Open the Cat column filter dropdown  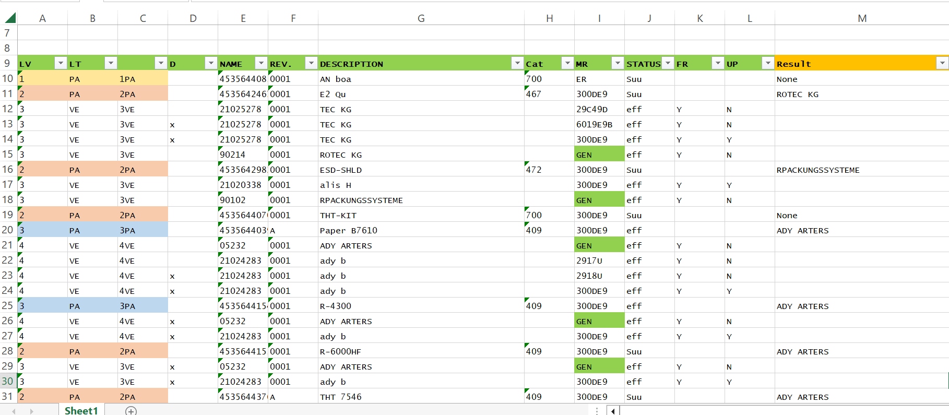click(x=567, y=63)
